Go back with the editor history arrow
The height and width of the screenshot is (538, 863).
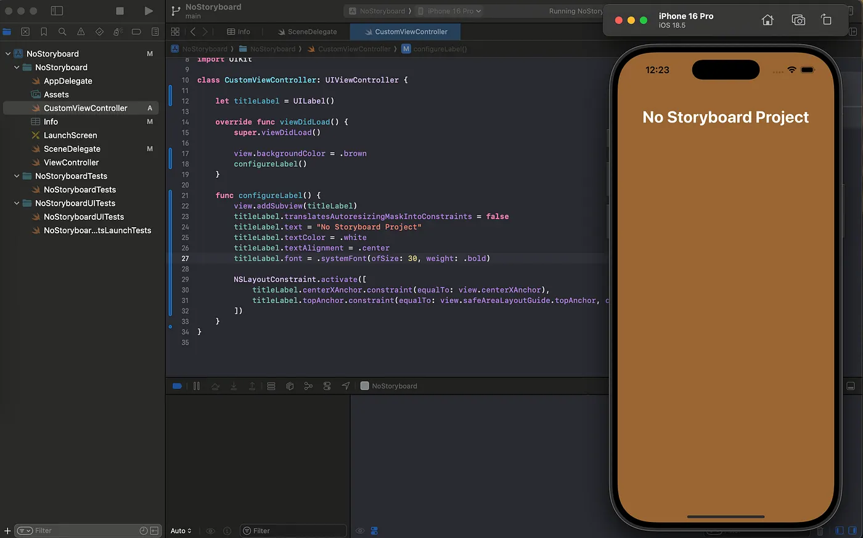(193, 31)
